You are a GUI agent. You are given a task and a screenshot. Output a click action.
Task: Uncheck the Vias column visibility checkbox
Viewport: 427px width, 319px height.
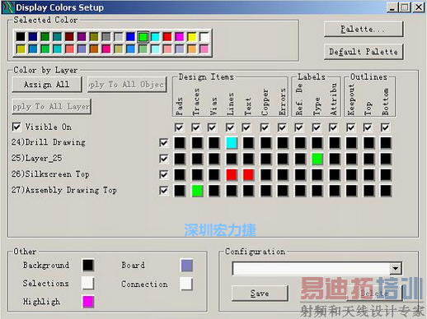[212, 127]
